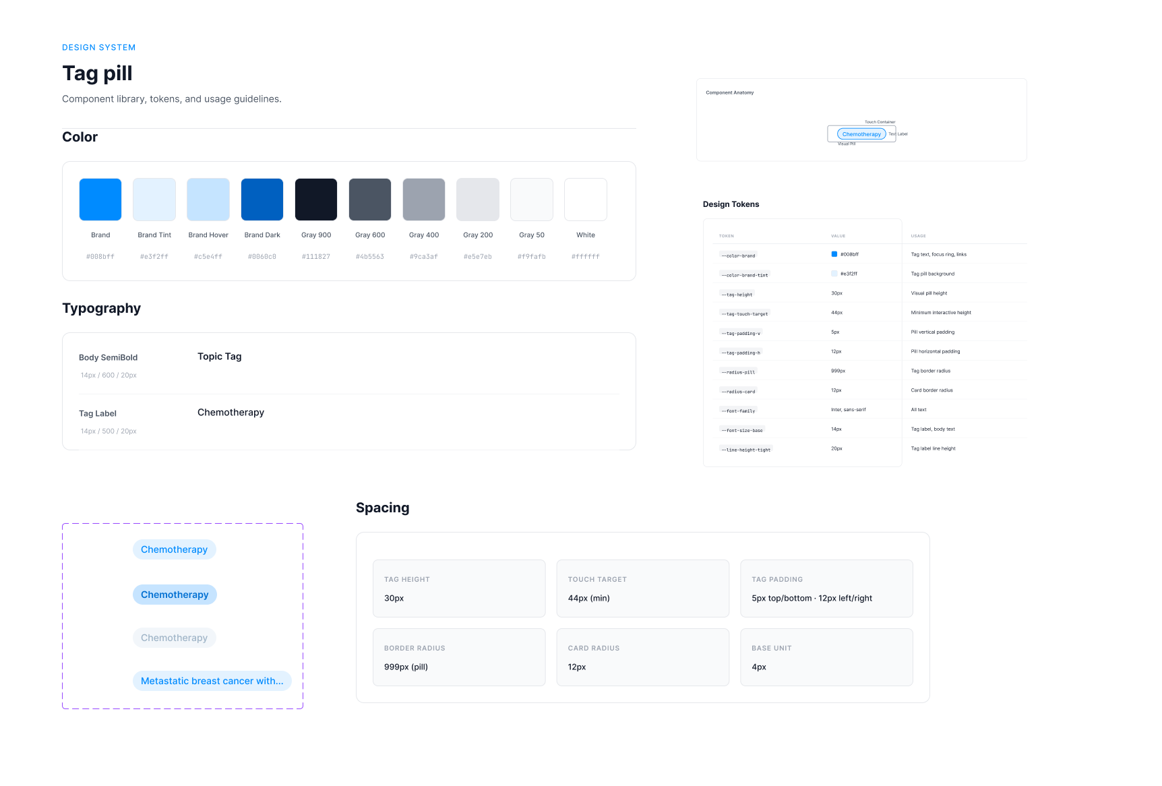Select the 'Tag text, focus ring, links' usage cell

pos(939,255)
